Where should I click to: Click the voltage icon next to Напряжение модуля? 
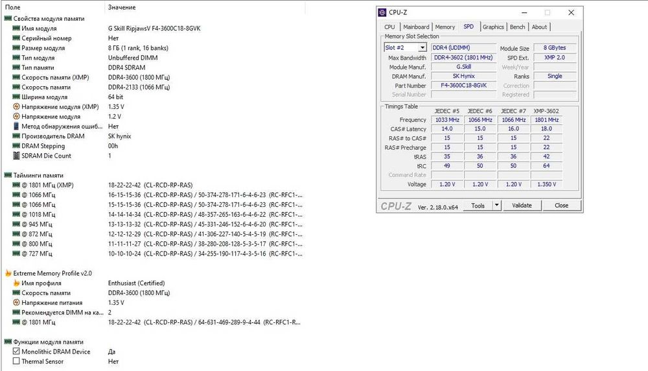tap(16, 116)
